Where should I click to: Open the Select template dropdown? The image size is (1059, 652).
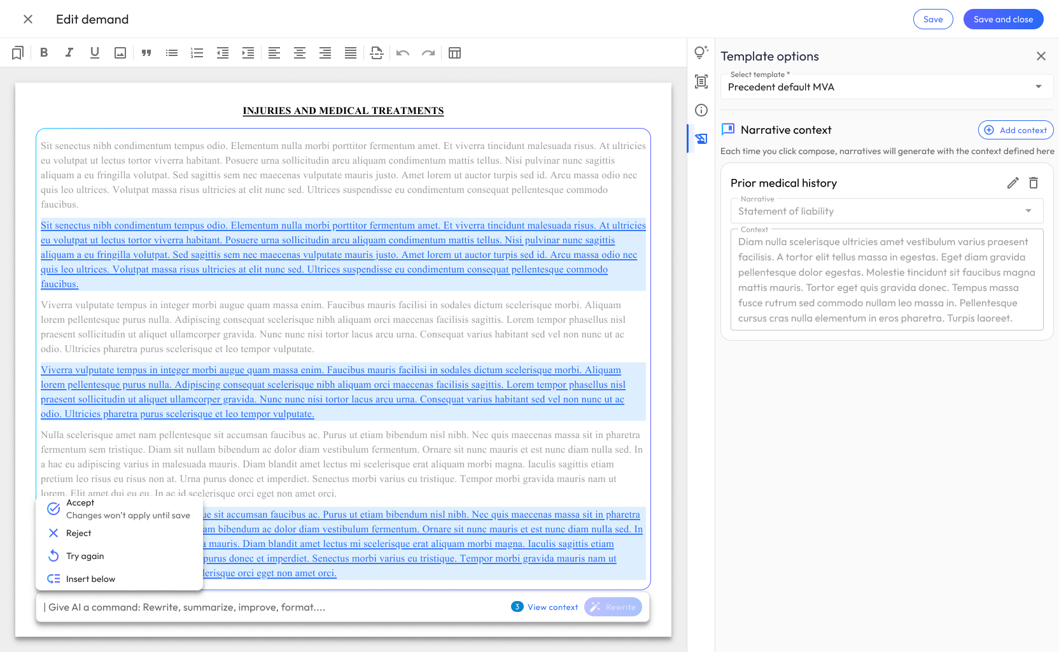coord(887,87)
